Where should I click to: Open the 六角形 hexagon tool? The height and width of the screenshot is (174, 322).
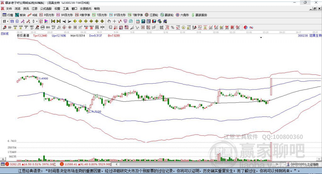182,15
